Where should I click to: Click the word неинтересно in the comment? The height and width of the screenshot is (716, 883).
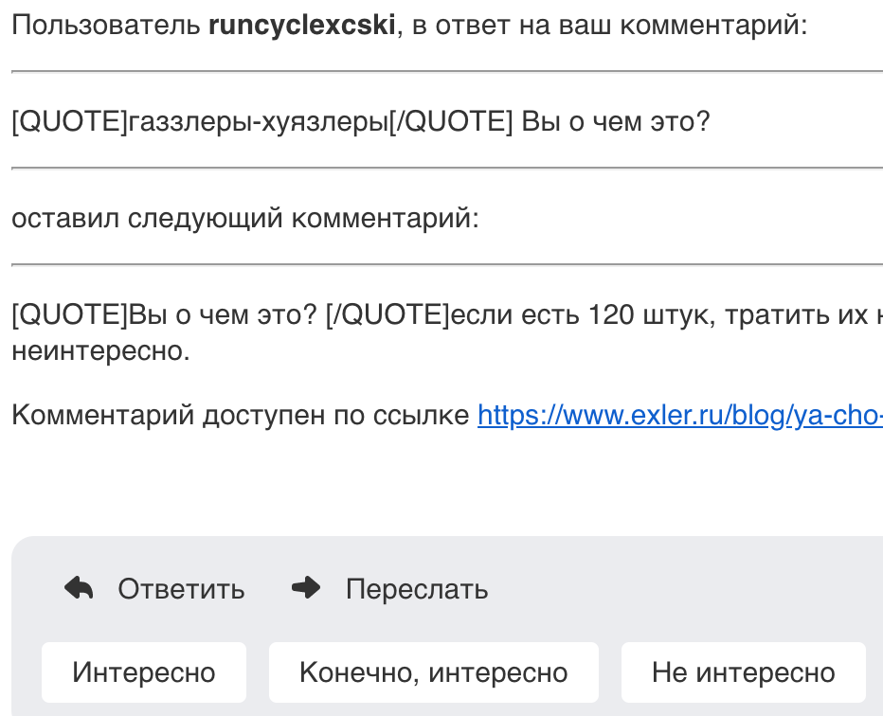click(x=100, y=351)
